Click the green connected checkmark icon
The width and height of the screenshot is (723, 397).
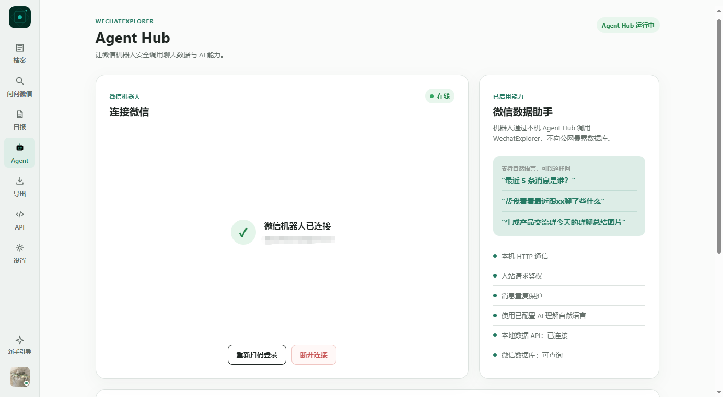tap(243, 232)
